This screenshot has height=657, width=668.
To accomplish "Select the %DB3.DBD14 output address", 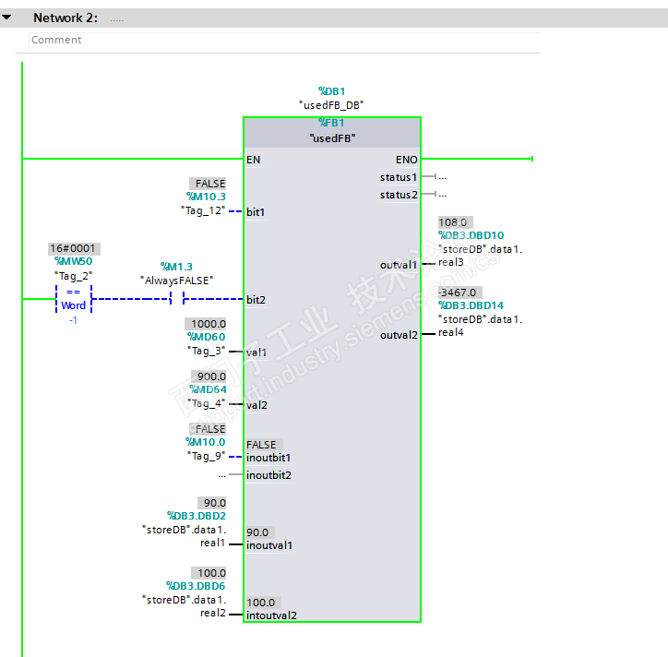I will (471, 305).
